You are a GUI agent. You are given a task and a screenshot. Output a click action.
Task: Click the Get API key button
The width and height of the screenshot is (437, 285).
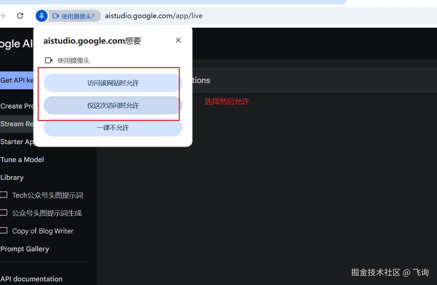tap(17, 80)
